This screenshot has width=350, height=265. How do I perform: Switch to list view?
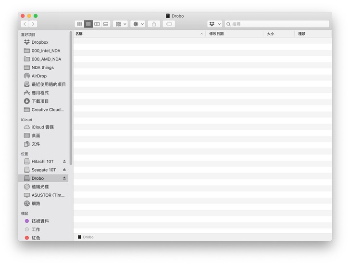point(88,24)
